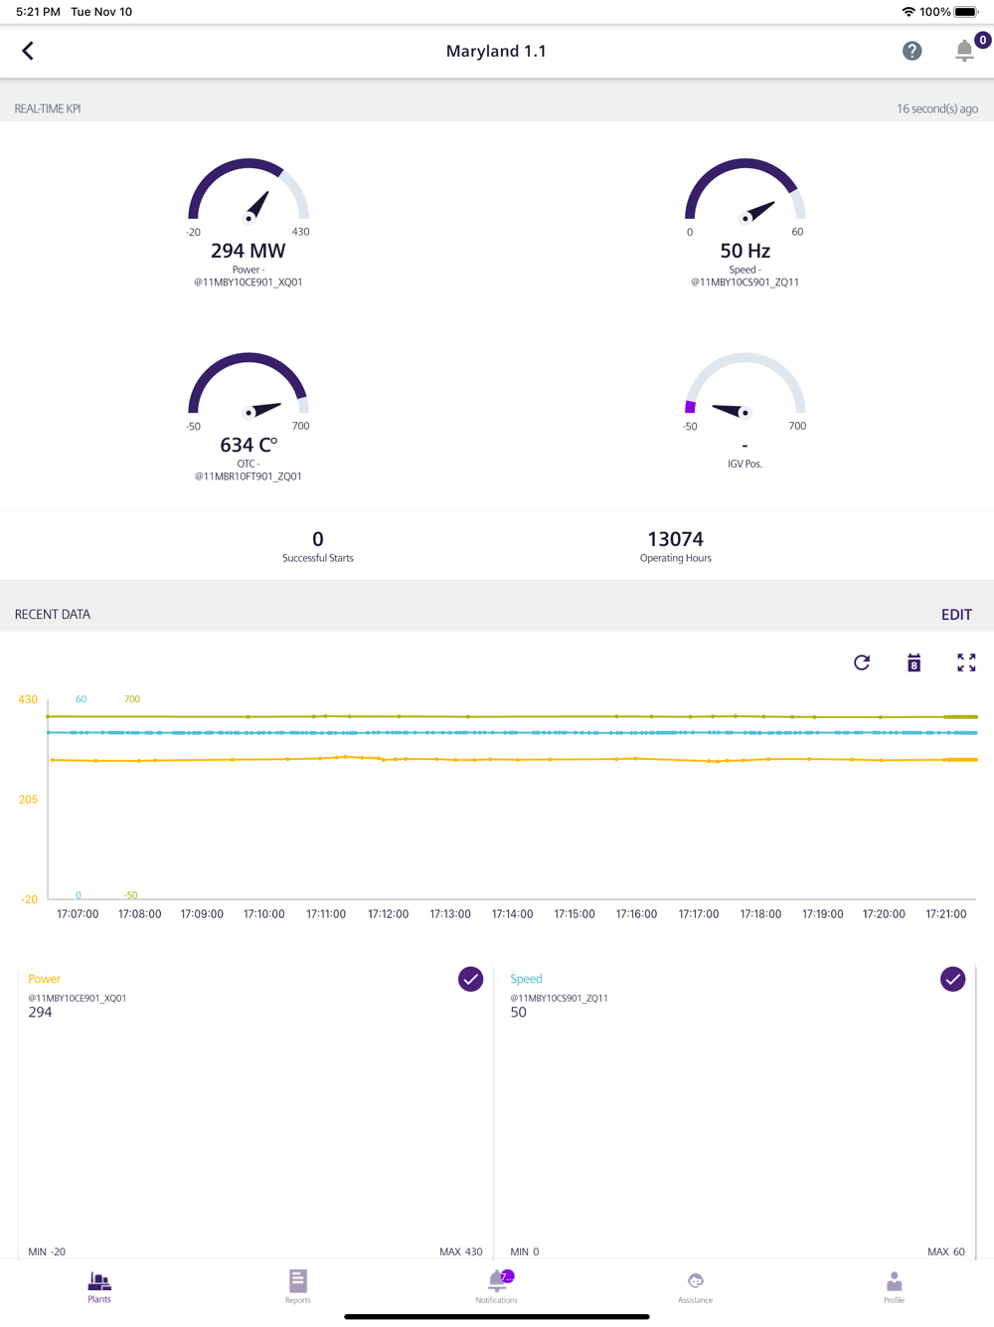
Task: Refresh the recent data chart
Action: click(862, 663)
